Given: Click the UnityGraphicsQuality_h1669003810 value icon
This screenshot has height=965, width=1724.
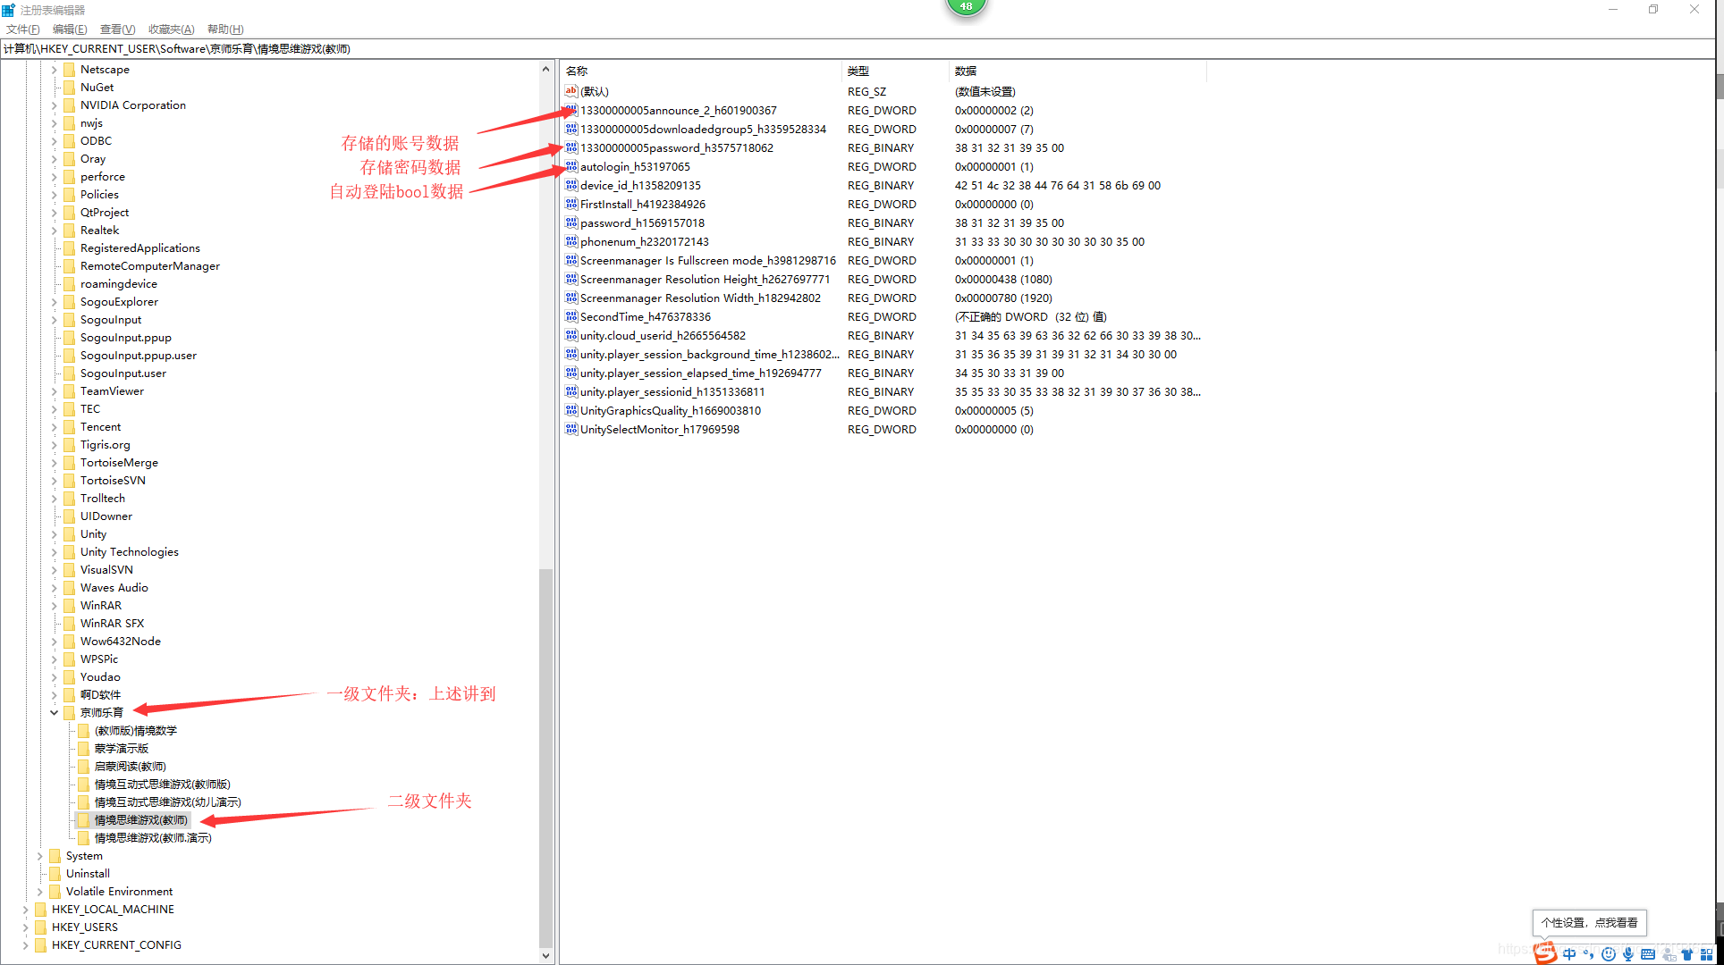Looking at the screenshot, I should point(571,410).
